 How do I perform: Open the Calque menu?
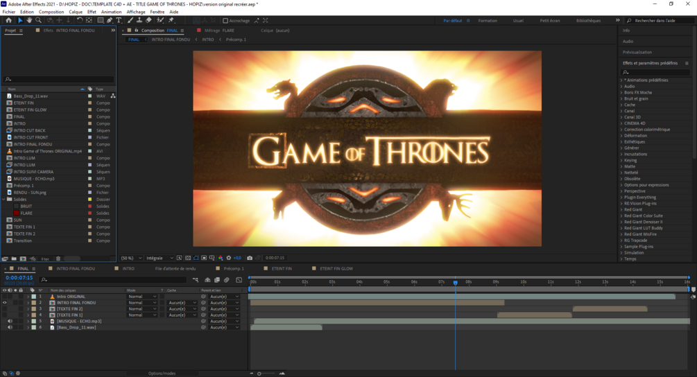tap(76, 12)
